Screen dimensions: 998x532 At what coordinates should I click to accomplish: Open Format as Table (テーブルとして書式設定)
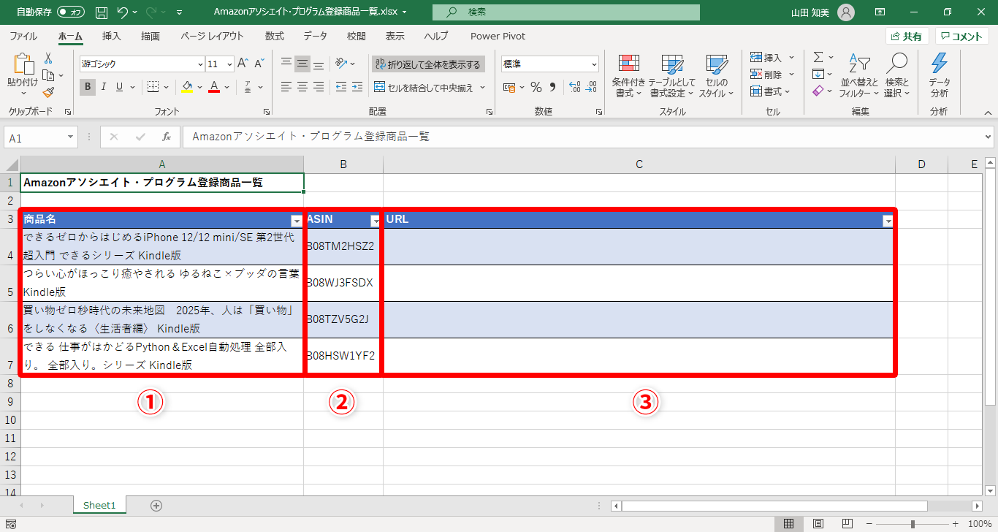pyautogui.click(x=671, y=76)
